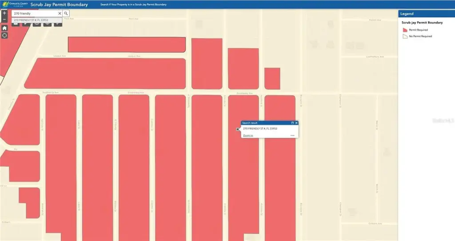Viewport: 455px width, 241px height.
Task: Click the magnifier search button
Action: 66,14
